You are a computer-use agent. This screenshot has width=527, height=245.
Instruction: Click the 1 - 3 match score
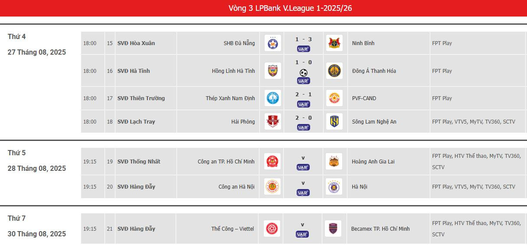coord(303,39)
